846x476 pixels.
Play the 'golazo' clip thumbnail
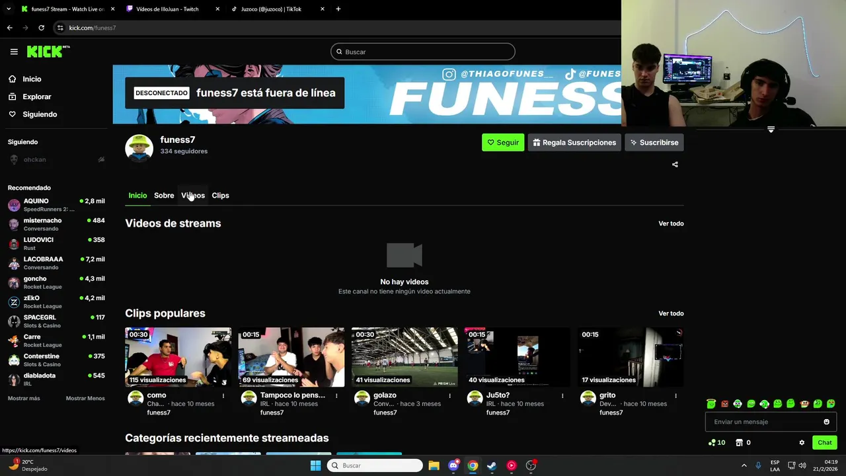[404, 357]
